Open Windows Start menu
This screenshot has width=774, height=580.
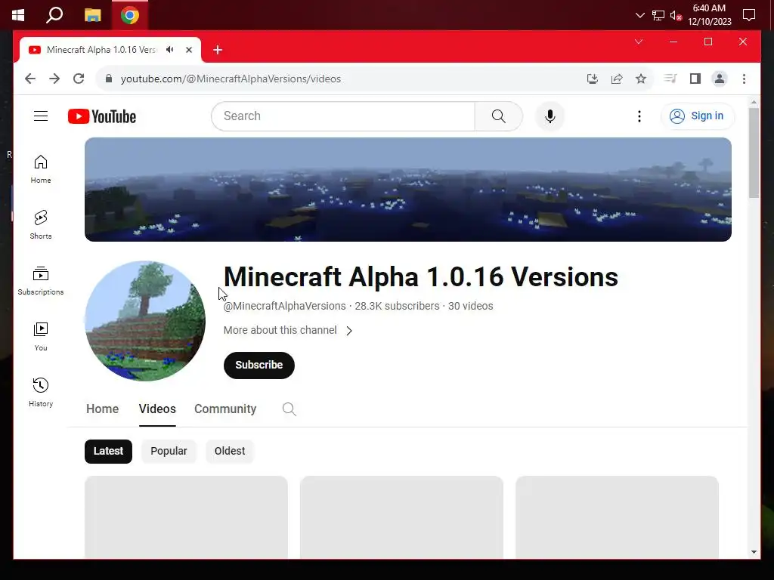coord(18,15)
